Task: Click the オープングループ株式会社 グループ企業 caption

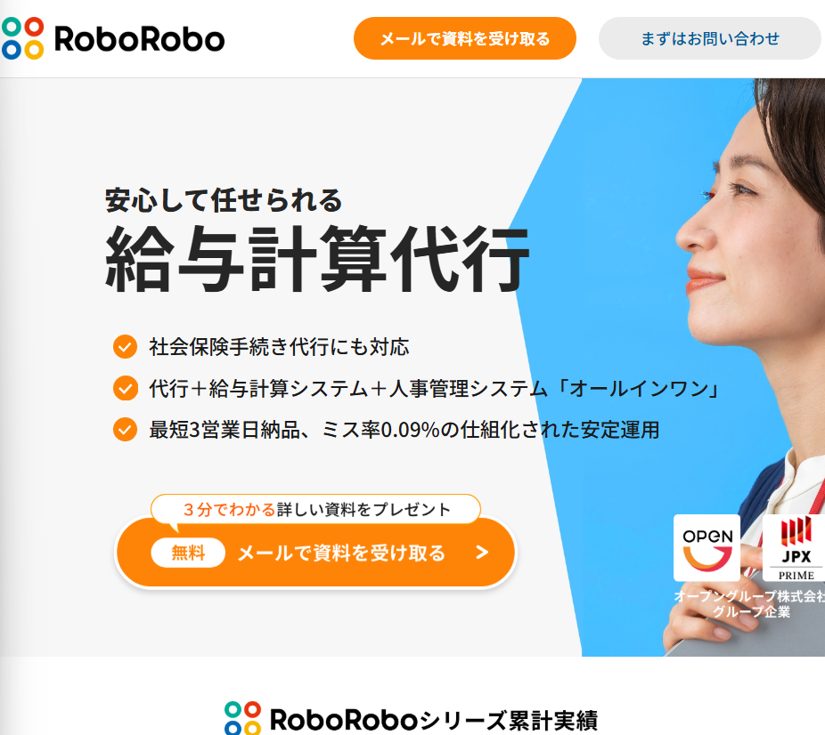Action: click(750, 603)
